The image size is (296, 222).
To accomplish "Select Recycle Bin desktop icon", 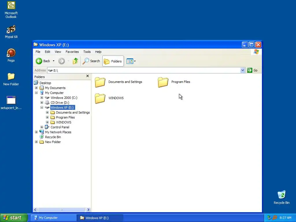I will click(282, 197).
